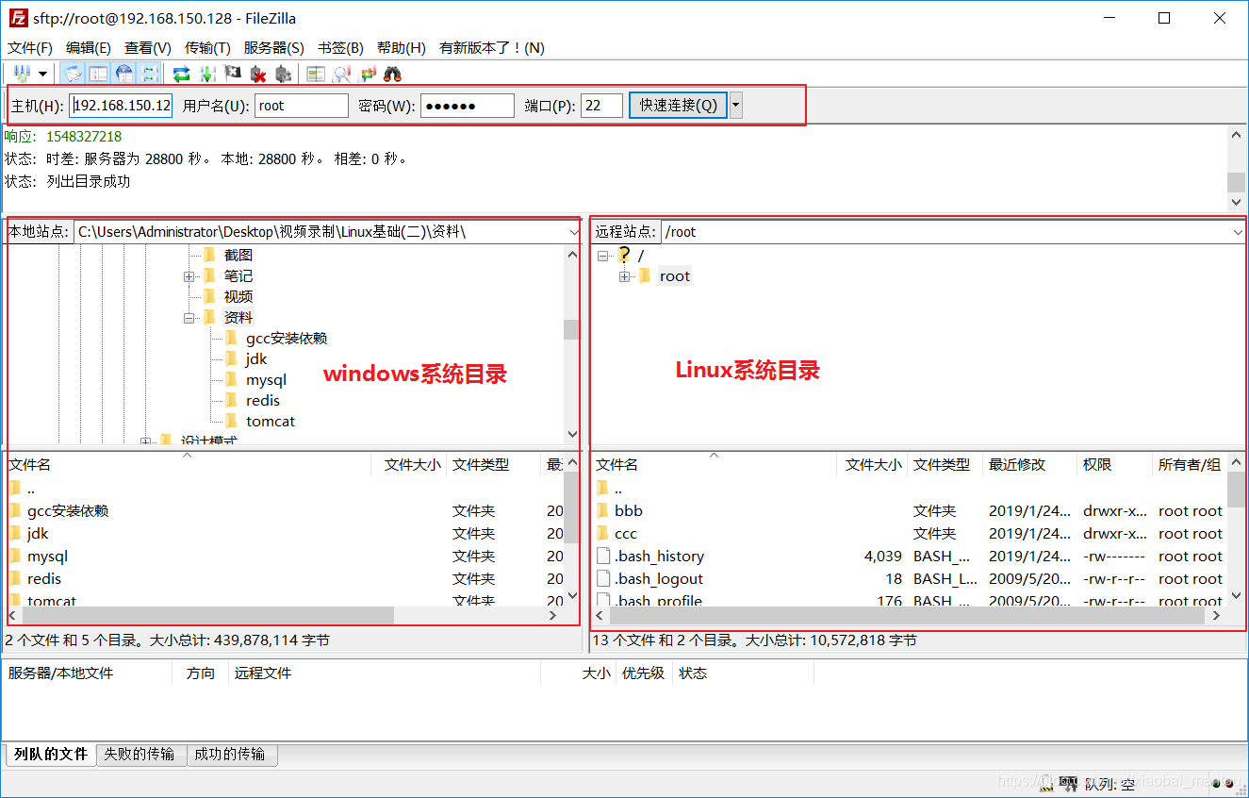Select the 截图 folder in local tree
This screenshot has height=798, width=1249.
click(238, 255)
